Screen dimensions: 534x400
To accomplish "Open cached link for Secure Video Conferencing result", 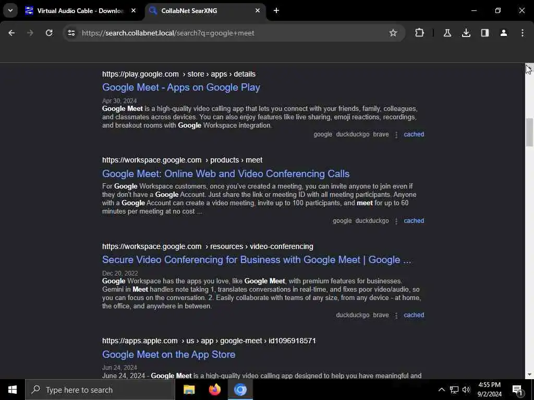I will coord(414,315).
